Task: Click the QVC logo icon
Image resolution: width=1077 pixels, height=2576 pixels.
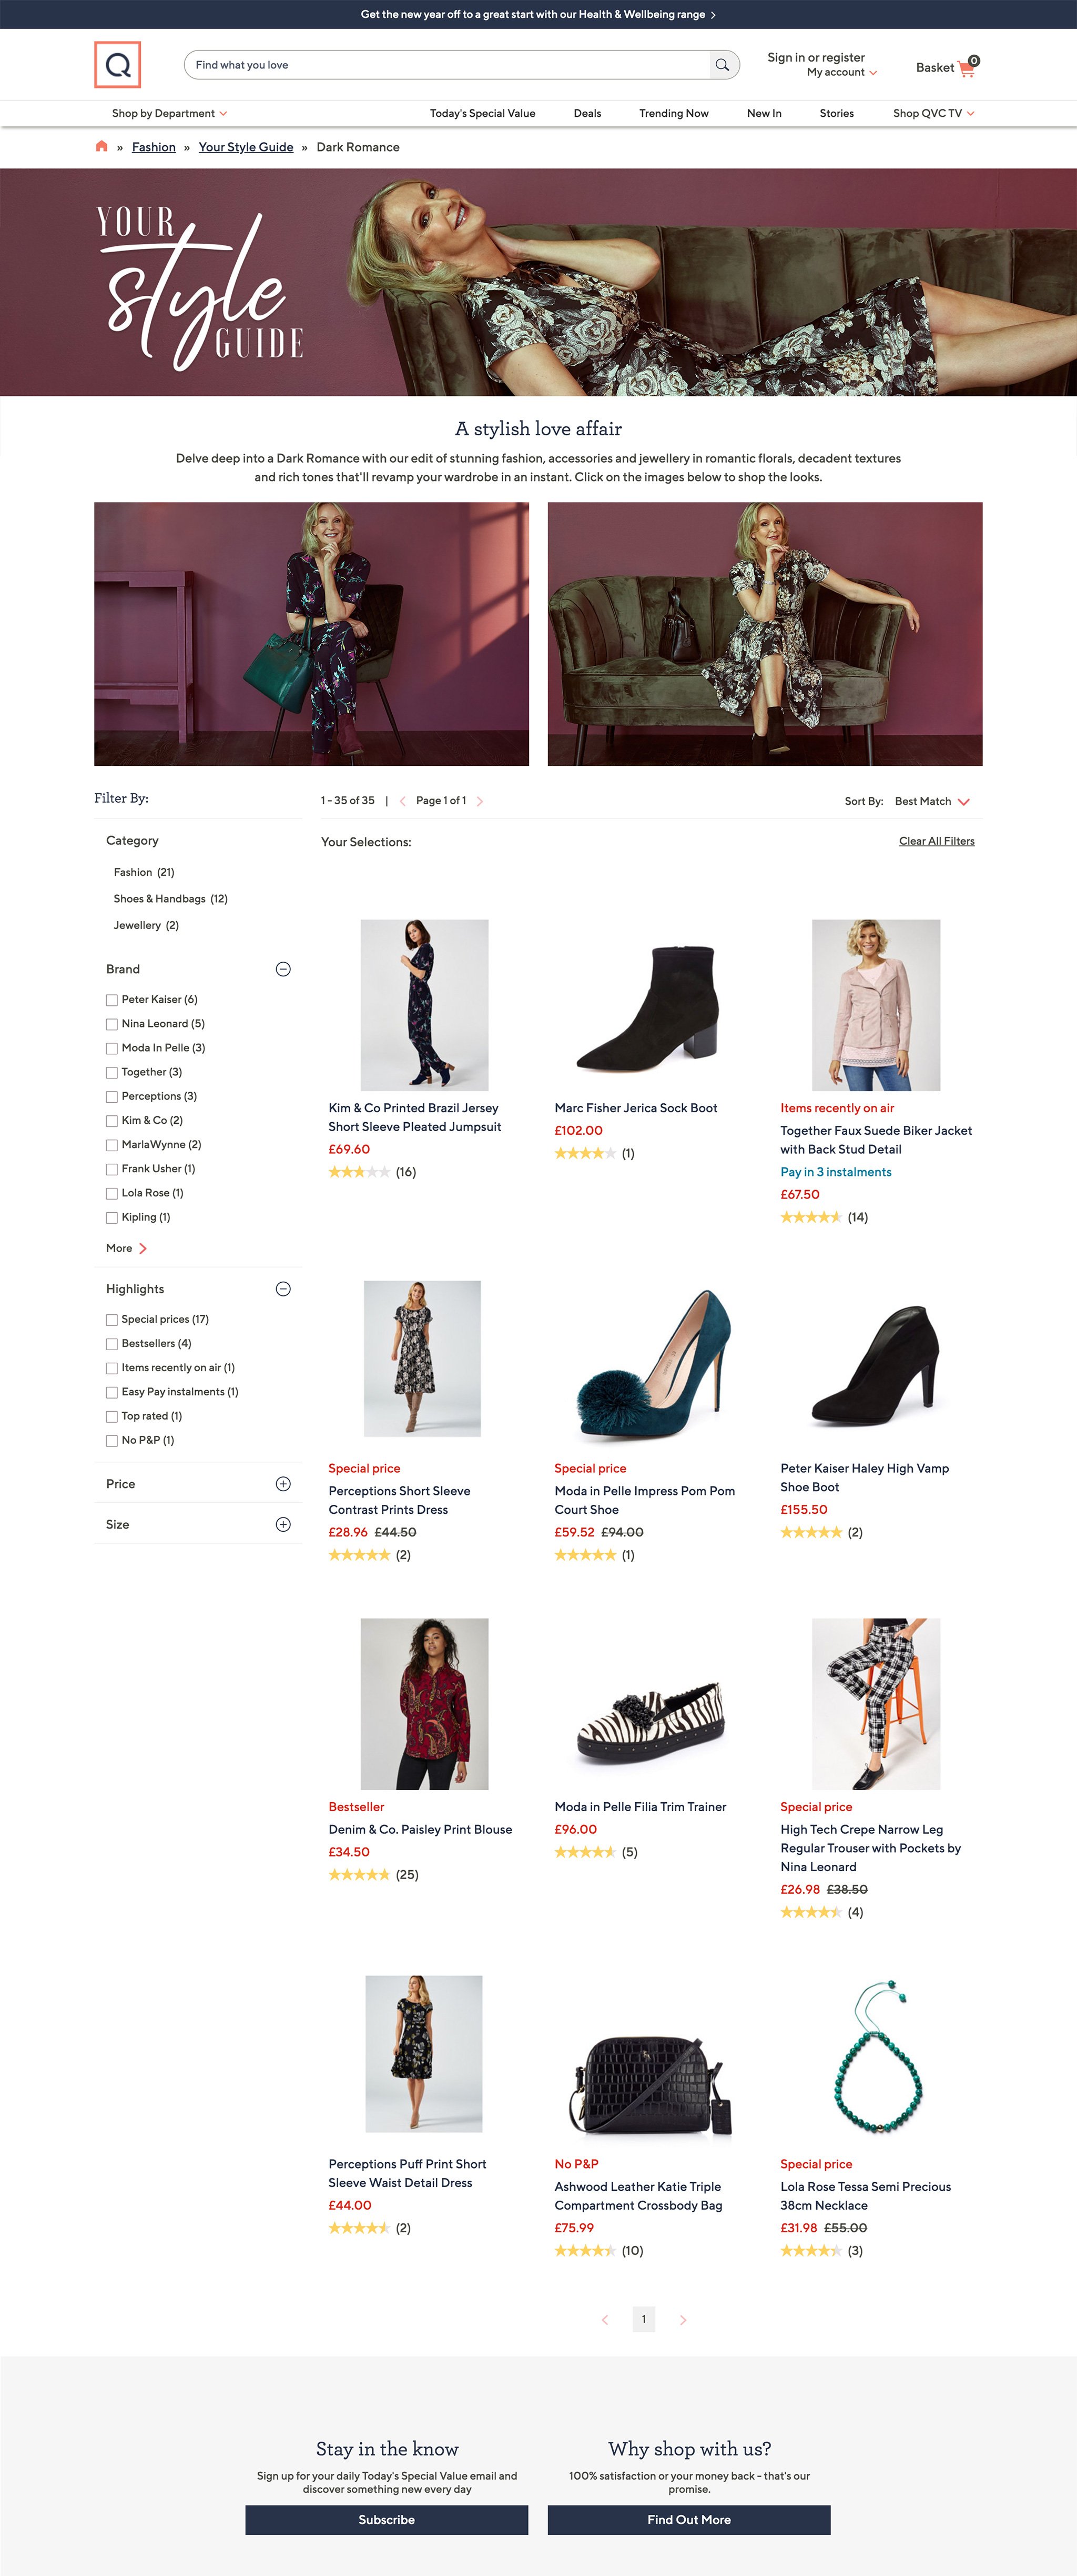Action: coord(117,65)
